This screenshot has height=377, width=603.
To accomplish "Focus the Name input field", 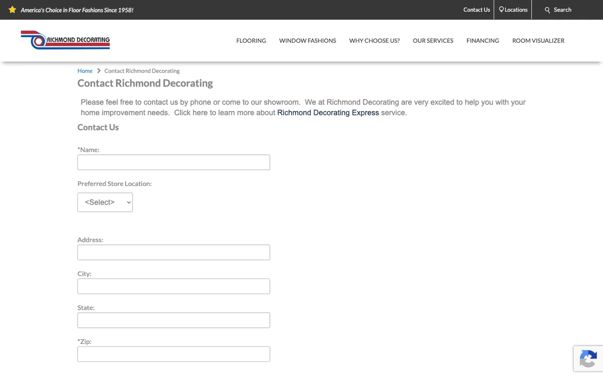I will pos(173,162).
